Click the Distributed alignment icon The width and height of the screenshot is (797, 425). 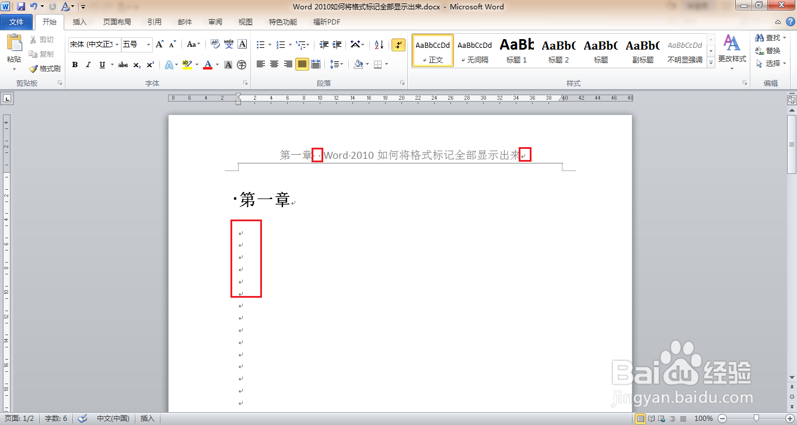(316, 64)
